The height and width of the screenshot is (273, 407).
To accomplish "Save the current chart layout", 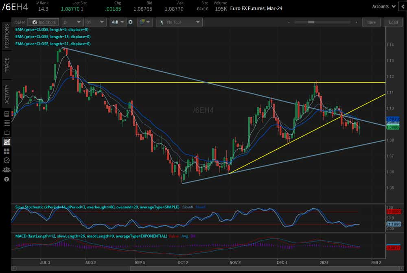I will pos(371,22).
